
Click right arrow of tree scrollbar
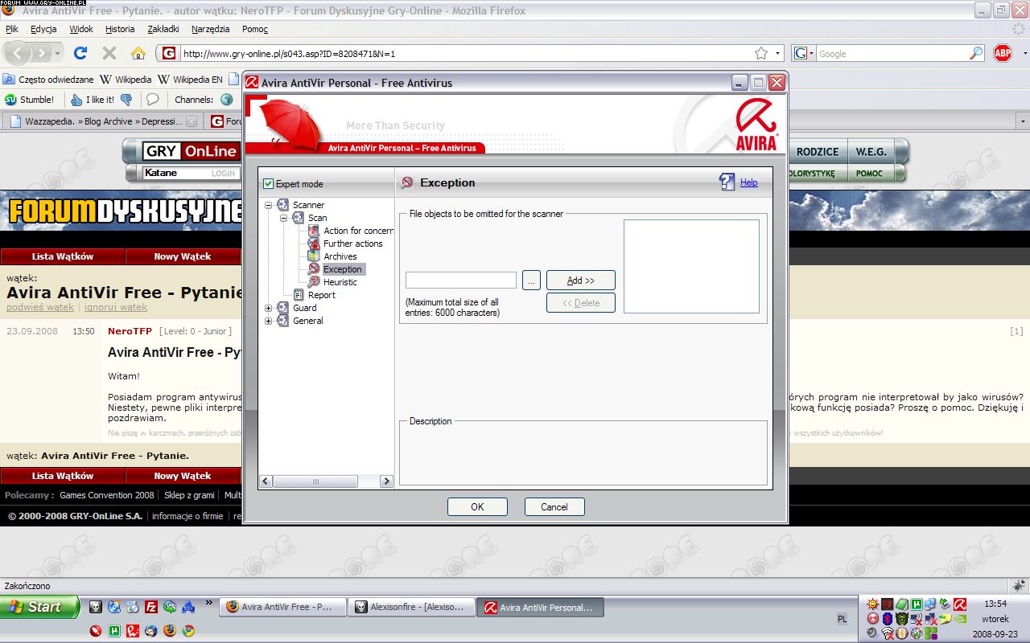click(386, 481)
